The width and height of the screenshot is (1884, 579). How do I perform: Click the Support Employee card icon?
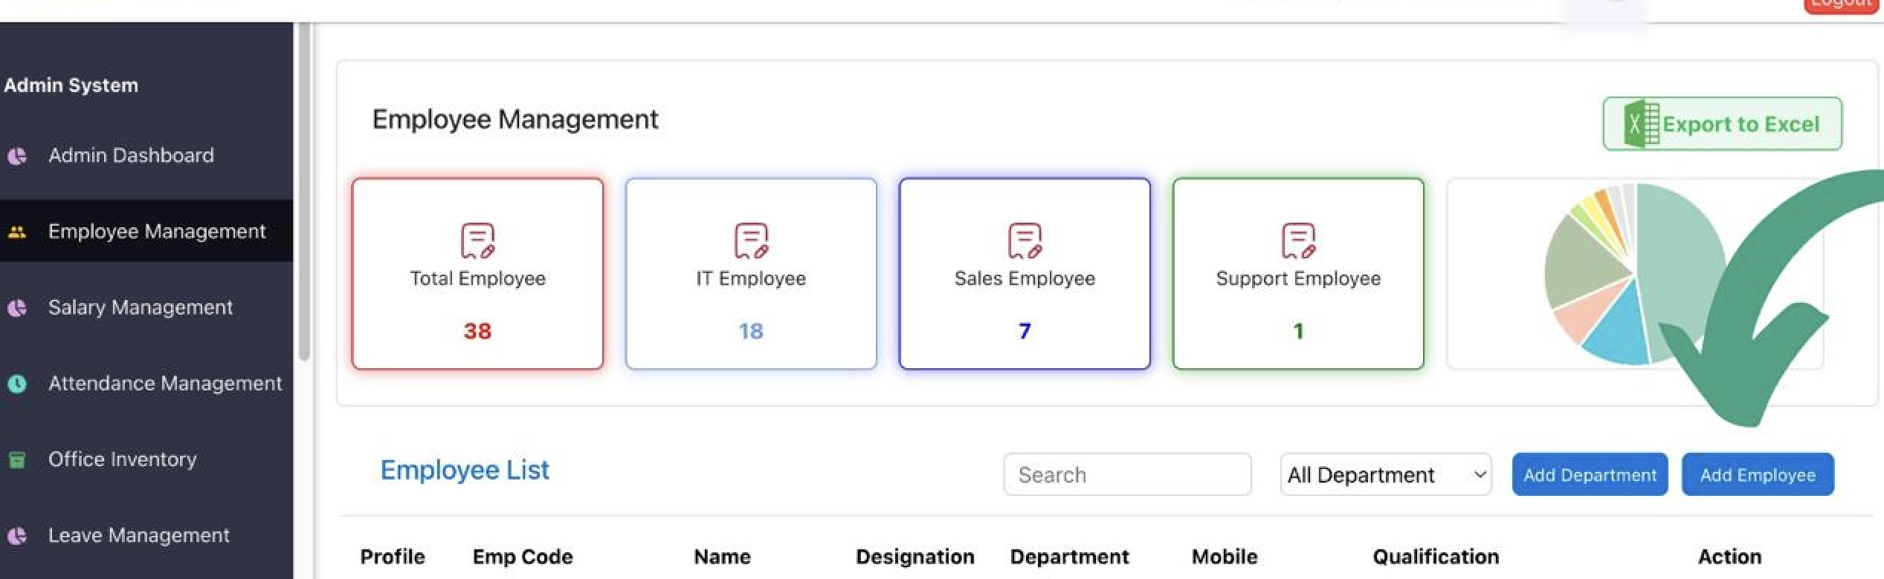click(1298, 241)
